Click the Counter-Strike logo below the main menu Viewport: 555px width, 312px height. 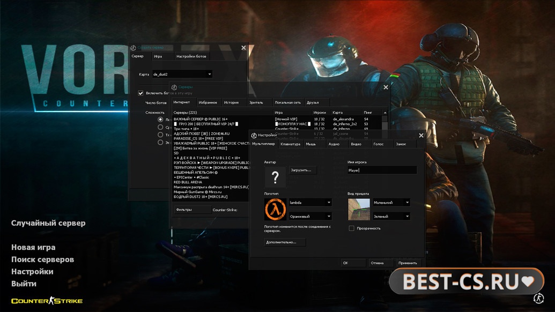click(x=47, y=301)
